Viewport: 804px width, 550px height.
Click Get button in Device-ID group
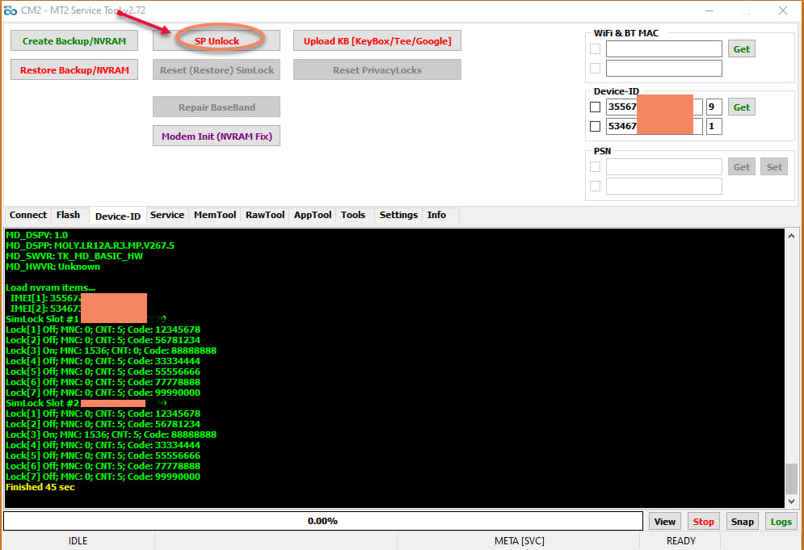point(742,107)
